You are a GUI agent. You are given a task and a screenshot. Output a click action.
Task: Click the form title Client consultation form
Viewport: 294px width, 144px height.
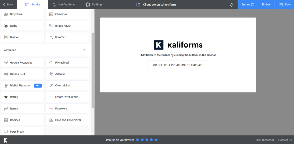pyautogui.click(x=159, y=5)
